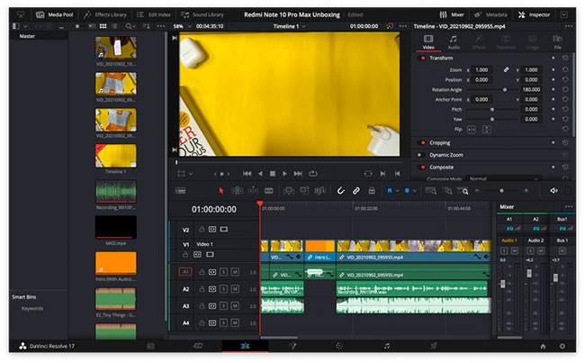Screen dimensions: 585x363
Task: Click the Overwrite Clip icon
Action: tap(304, 191)
